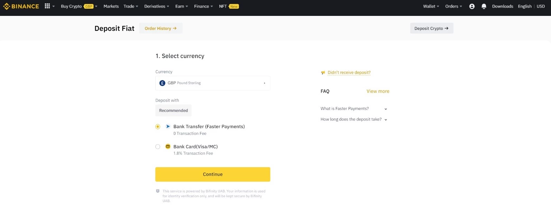Click the Faster Payments arrow icon
Viewport: 551px width, 210px height.
point(168,126)
